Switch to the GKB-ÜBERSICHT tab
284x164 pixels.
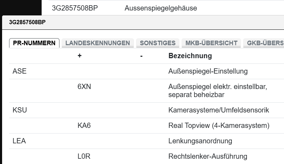point(265,43)
